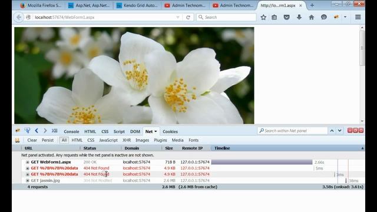
Task: Filter Net requests by CSS
Action: (91, 140)
